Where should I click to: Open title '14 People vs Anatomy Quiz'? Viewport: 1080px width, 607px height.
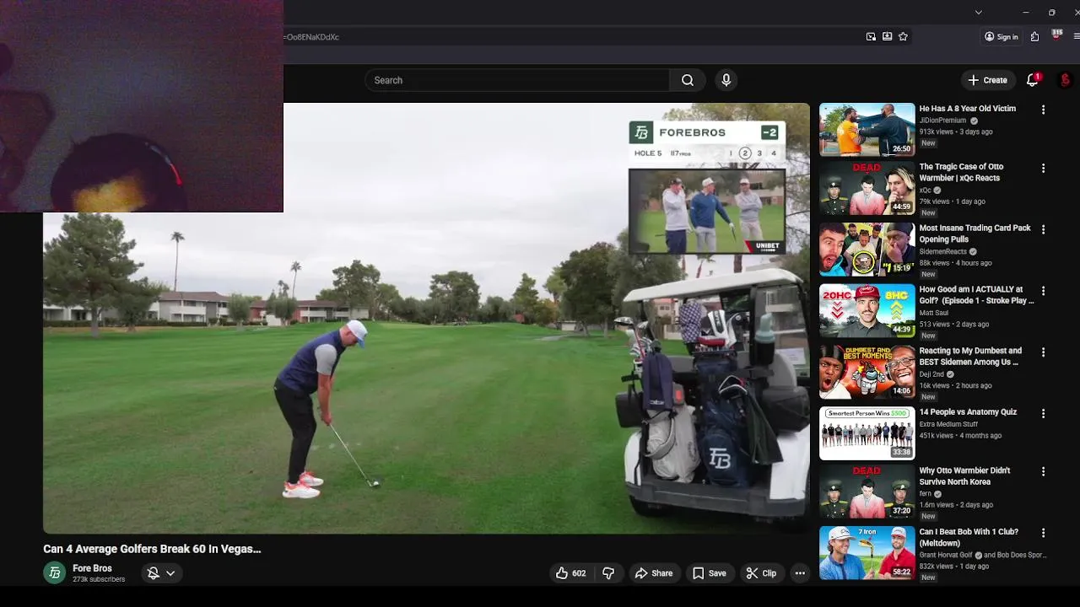pos(968,412)
